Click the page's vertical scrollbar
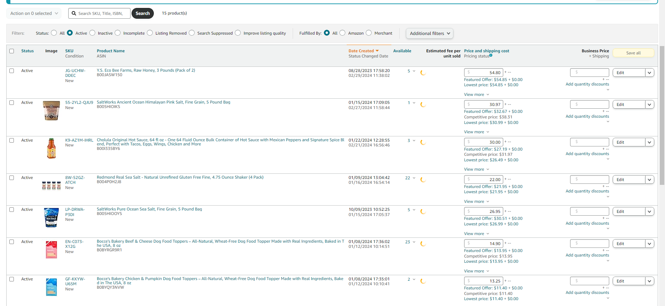 (x=662, y=116)
